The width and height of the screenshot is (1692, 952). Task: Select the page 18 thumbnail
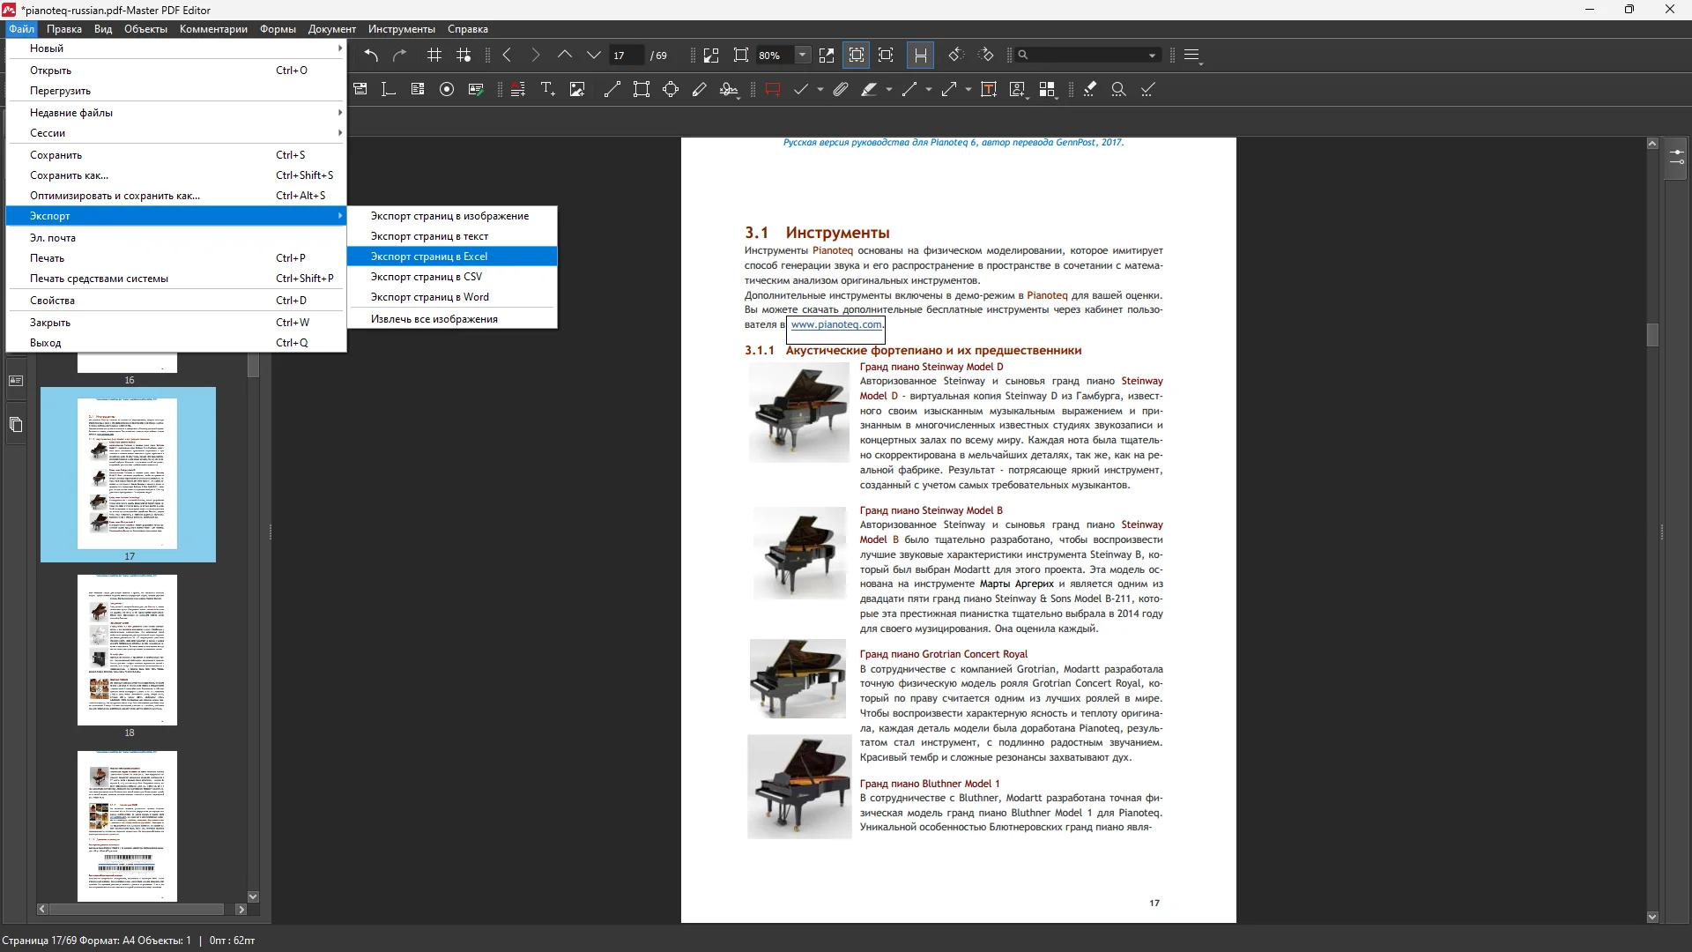click(x=127, y=651)
